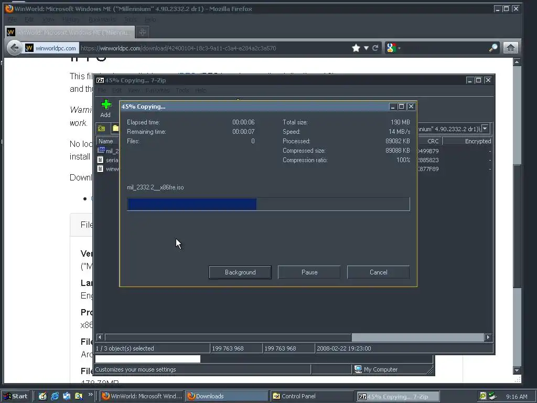Click the Internet Explorer quick launch icon
Screen dimensions: 537x403
point(55,396)
